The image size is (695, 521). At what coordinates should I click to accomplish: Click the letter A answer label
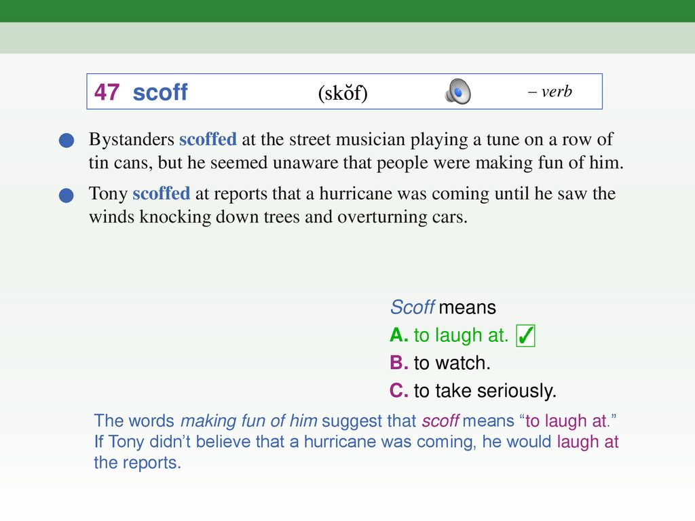pos(399,335)
